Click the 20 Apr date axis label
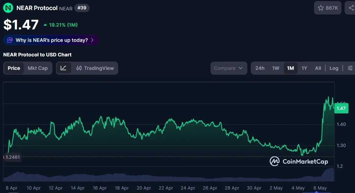The image size is (355, 193). tap(144, 188)
